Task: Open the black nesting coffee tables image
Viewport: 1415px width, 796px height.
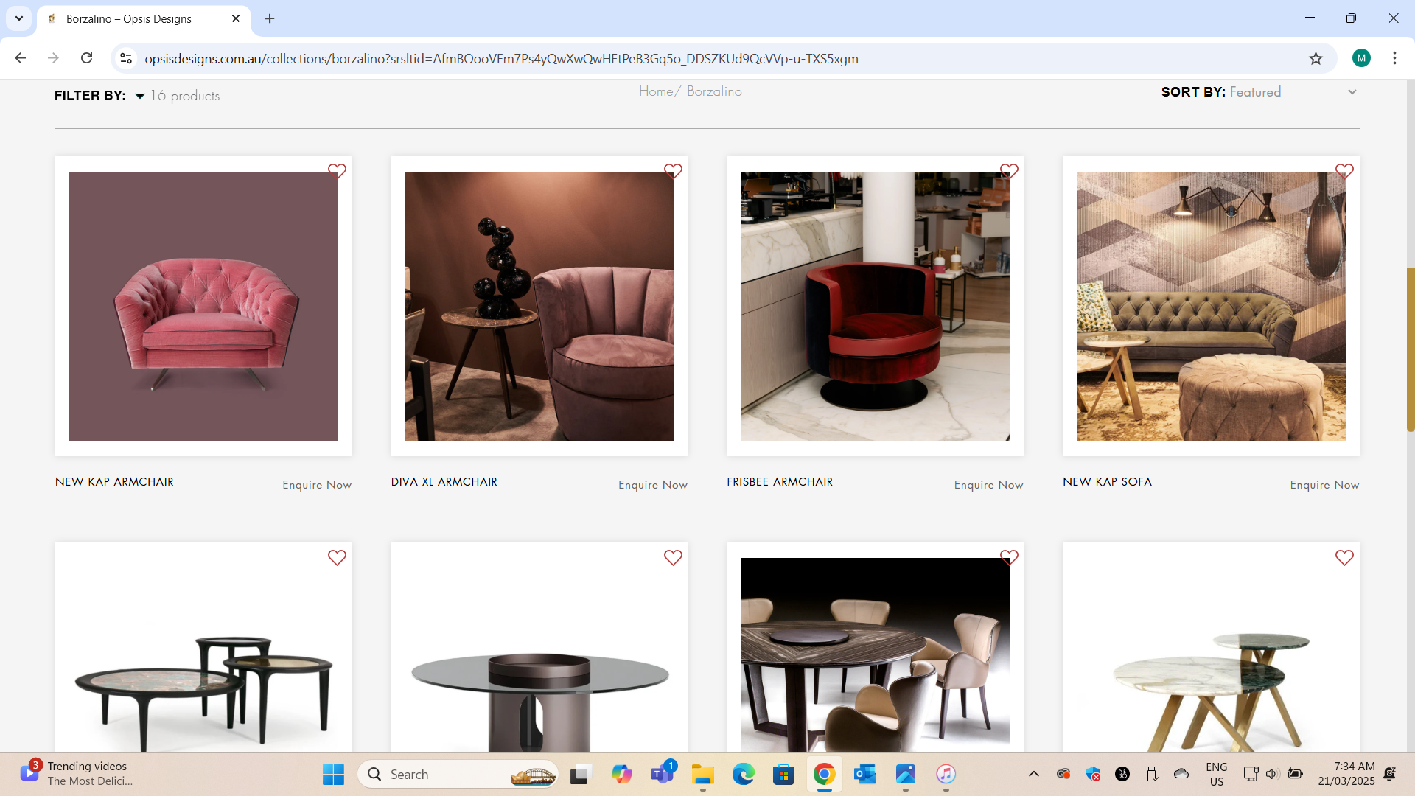Action: click(203, 656)
